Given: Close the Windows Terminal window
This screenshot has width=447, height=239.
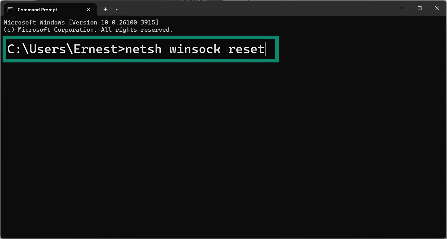Looking at the screenshot, I should [x=437, y=8].
